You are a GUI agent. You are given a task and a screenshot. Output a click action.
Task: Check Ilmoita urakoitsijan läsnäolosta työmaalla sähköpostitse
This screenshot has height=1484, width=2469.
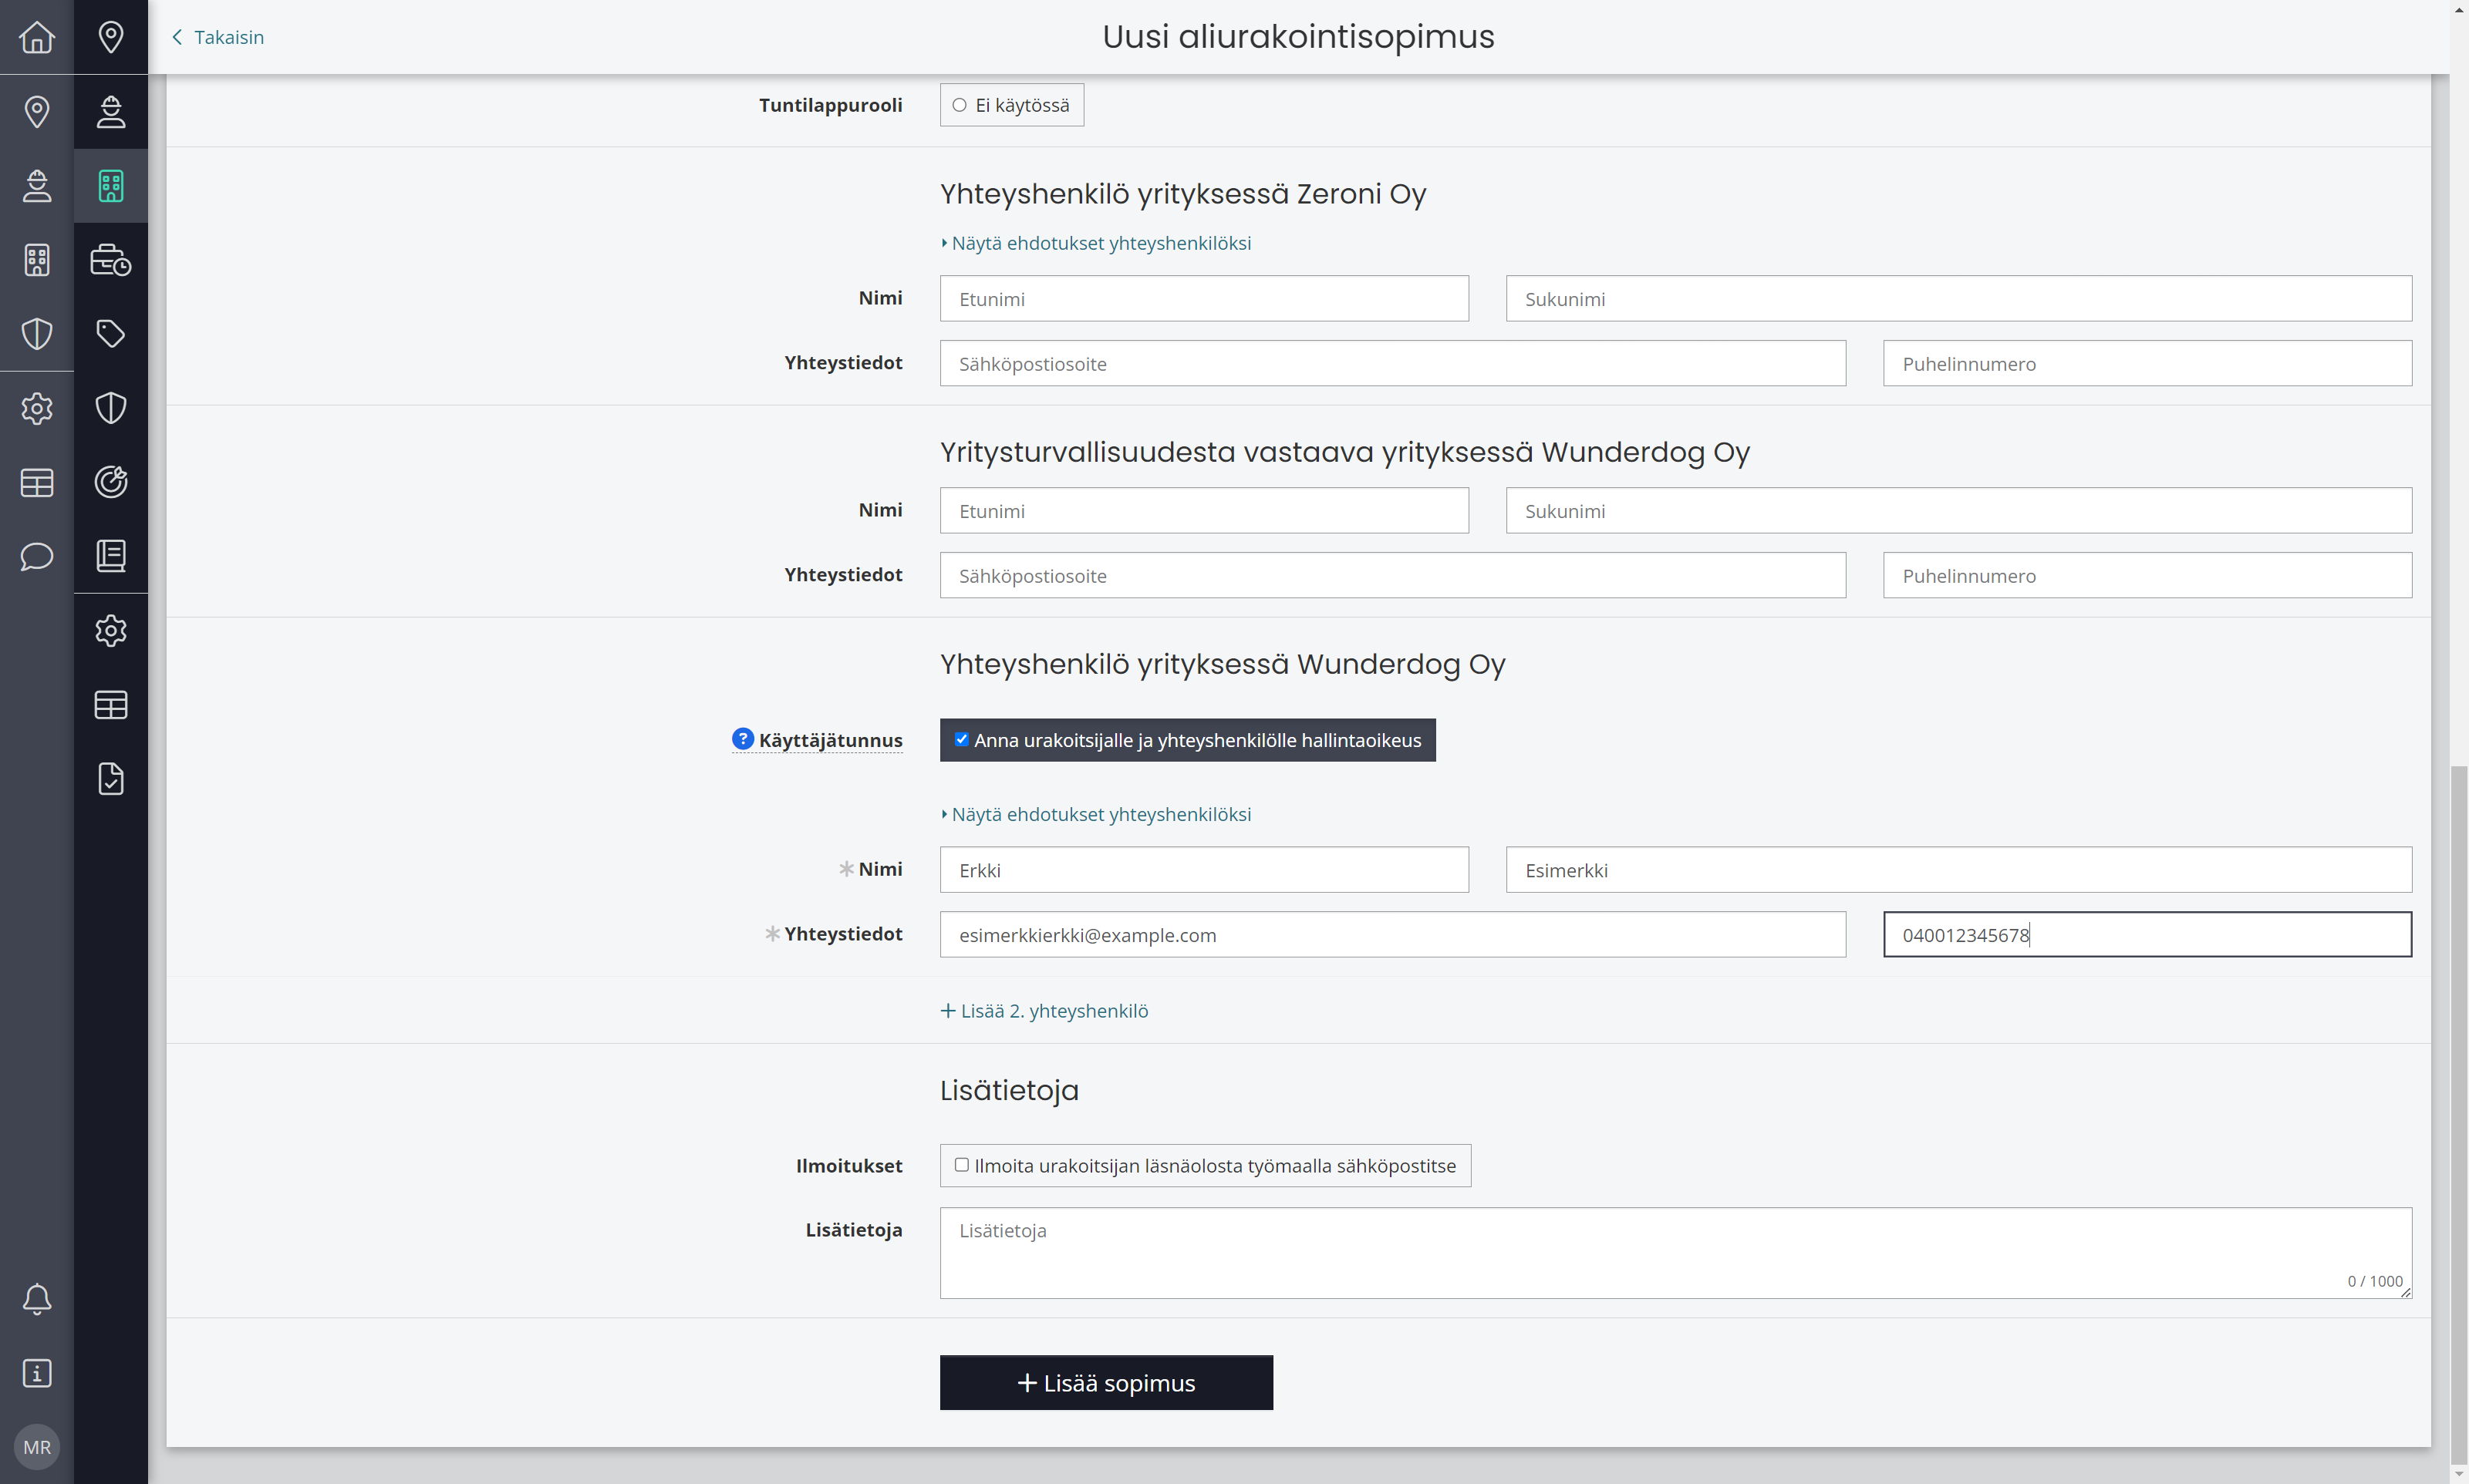pos(961,1165)
